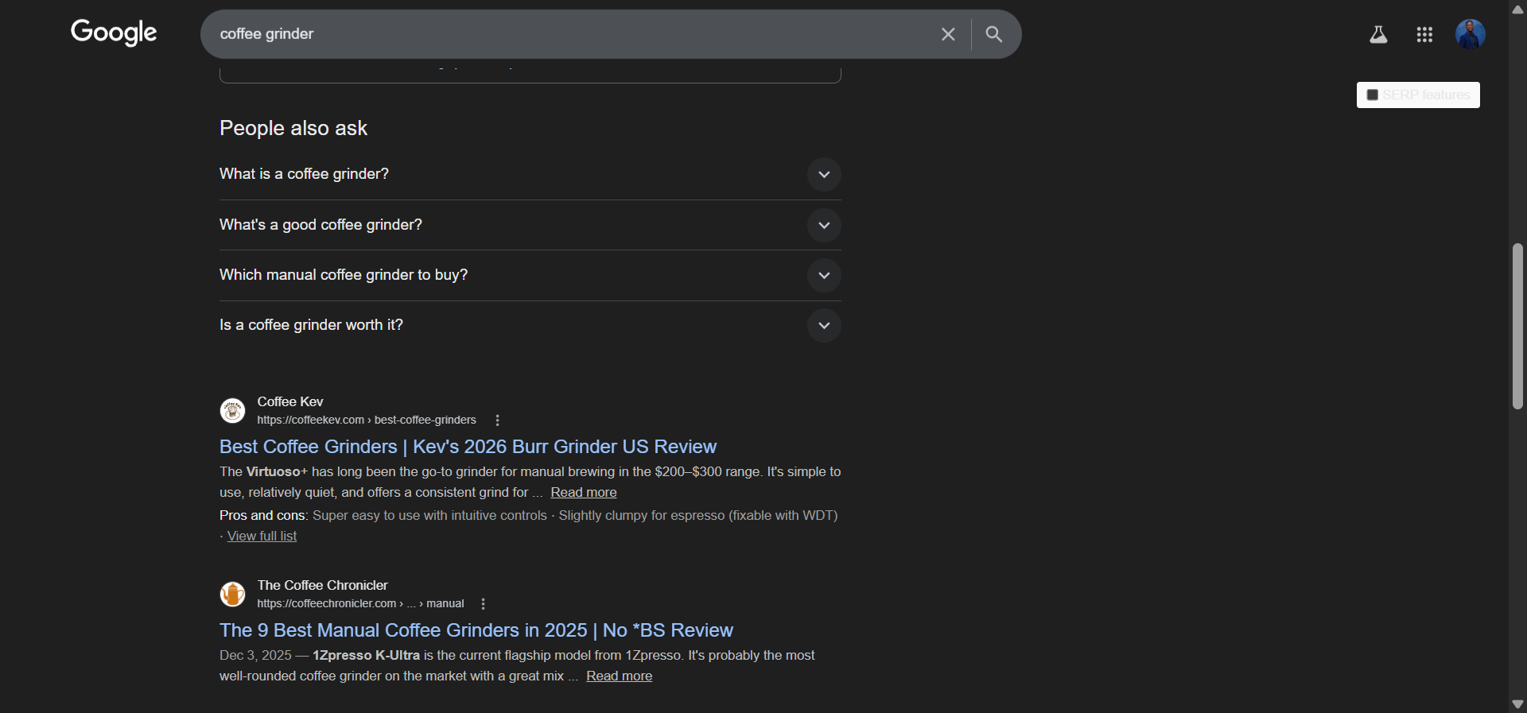Screen dimensions: 1527x713
Task: Open 'The 9 Best Manual Coffee Grinders' result
Action: (476, 630)
